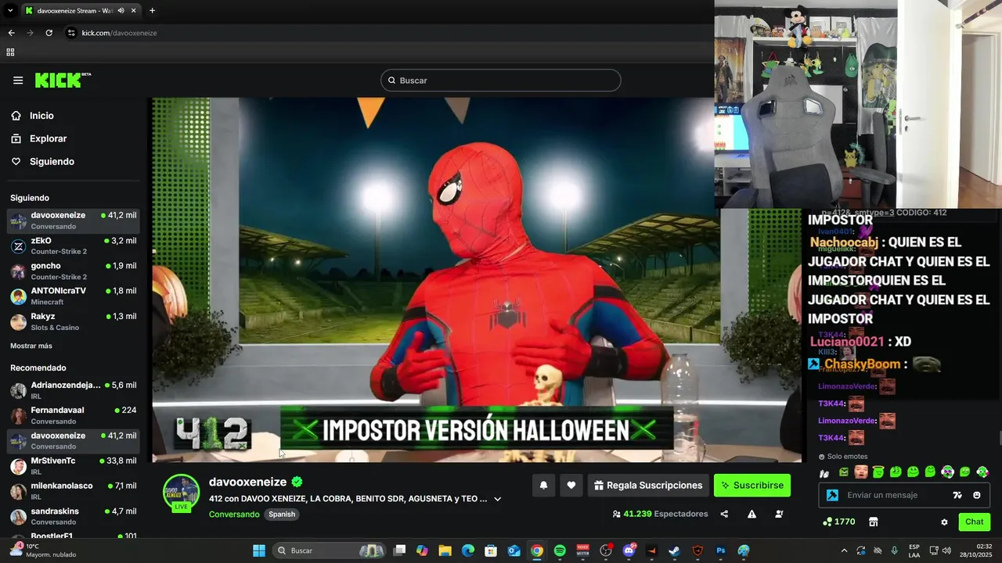This screenshot has height=563, width=1002.
Task: Open Spotify from taskbar
Action: (560, 550)
